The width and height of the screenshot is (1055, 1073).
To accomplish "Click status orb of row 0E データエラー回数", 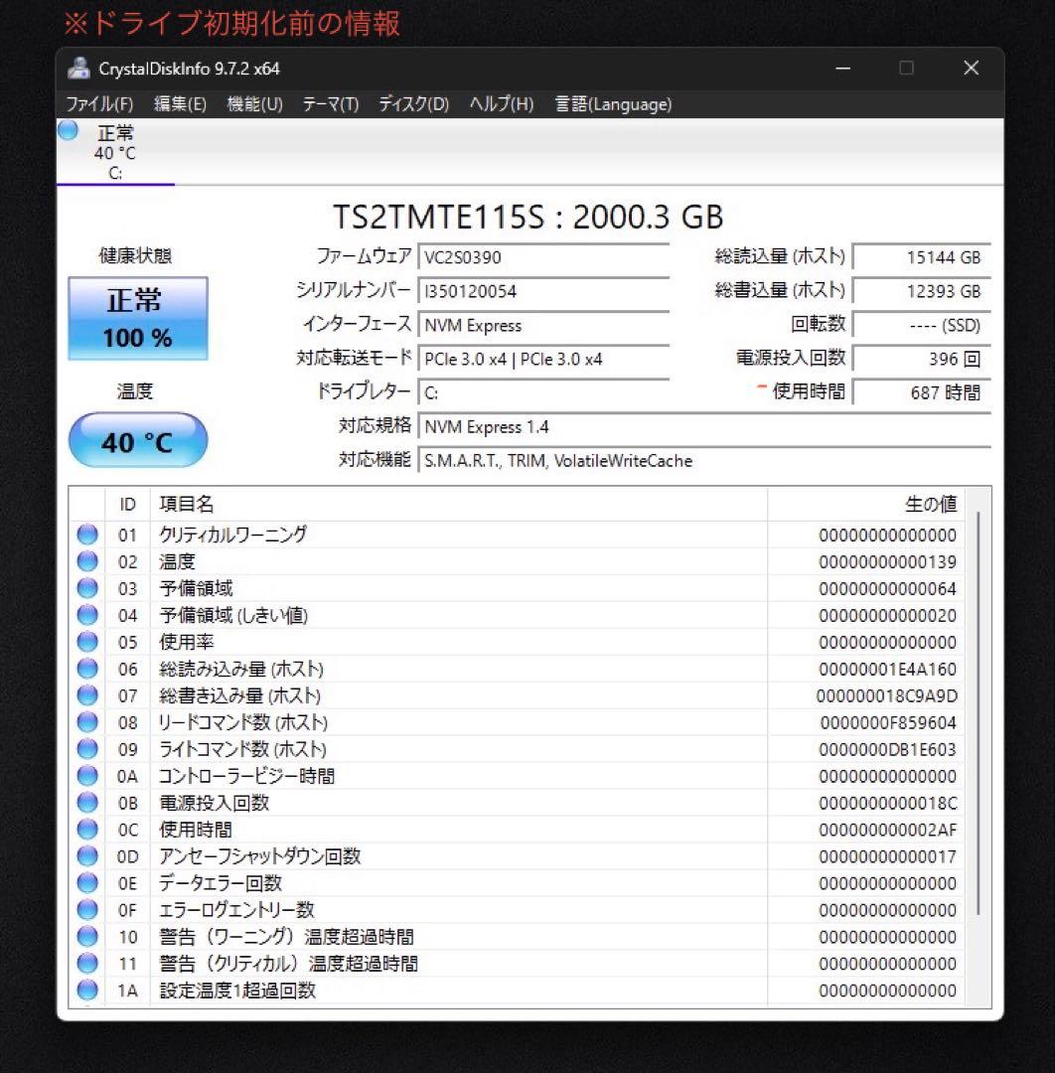I will 87,883.
